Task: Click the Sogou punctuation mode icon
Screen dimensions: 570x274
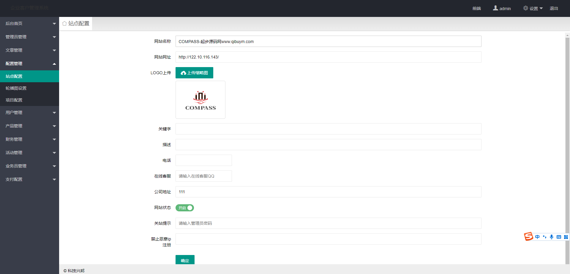Action: [x=544, y=237]
